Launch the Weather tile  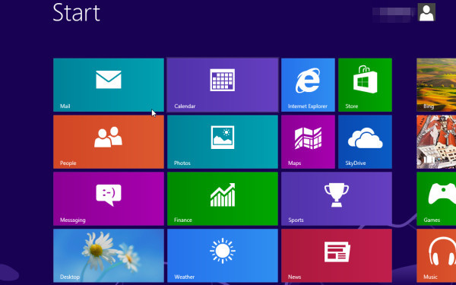tap(223, 255)
